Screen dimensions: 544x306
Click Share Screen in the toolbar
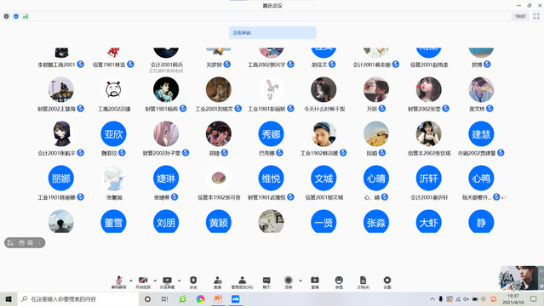[167, 282]
